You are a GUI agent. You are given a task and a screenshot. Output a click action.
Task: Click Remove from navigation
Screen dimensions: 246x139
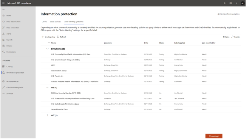pyautogui.click(x=228, y=14)
